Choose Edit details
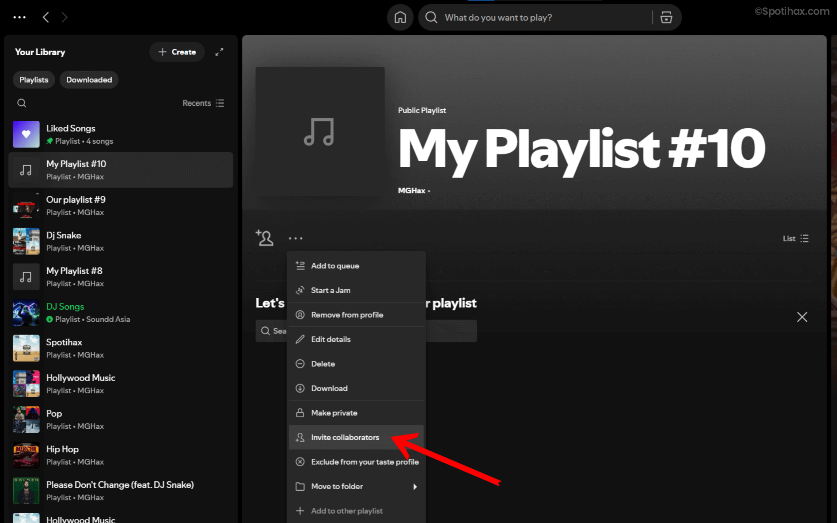Image resolution: width=837 pixels, height=523 pixels. coord(356,339)
